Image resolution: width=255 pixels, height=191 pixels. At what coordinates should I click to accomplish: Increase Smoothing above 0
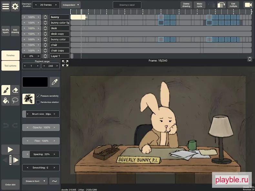[54, 167]
